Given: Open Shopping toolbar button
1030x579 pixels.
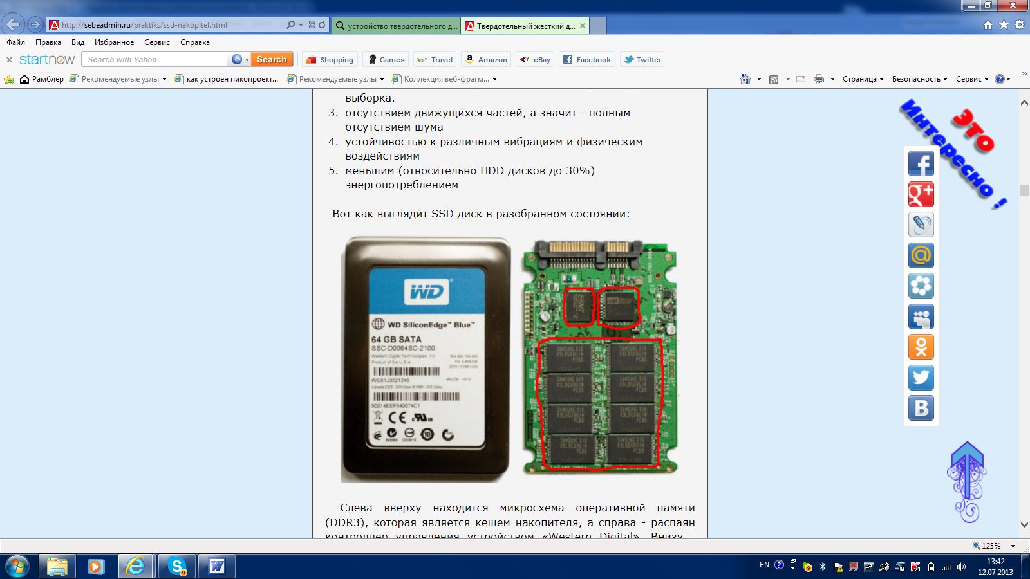Looking at the screenshot, I should [329, 60].
